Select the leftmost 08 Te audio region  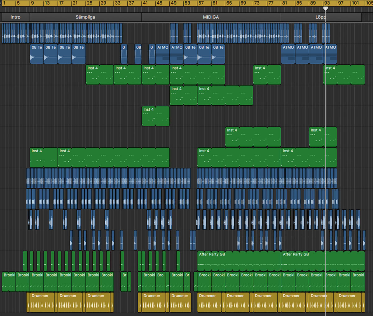(37, 54)
